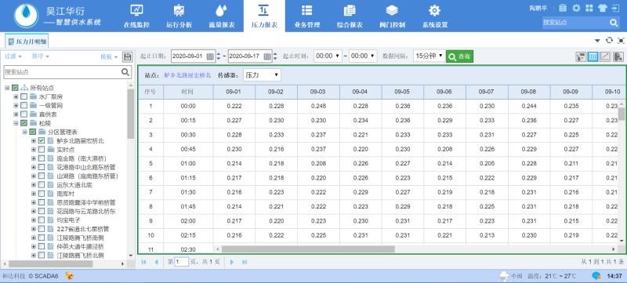Focus the header station search field

click(x=575, y=23)
